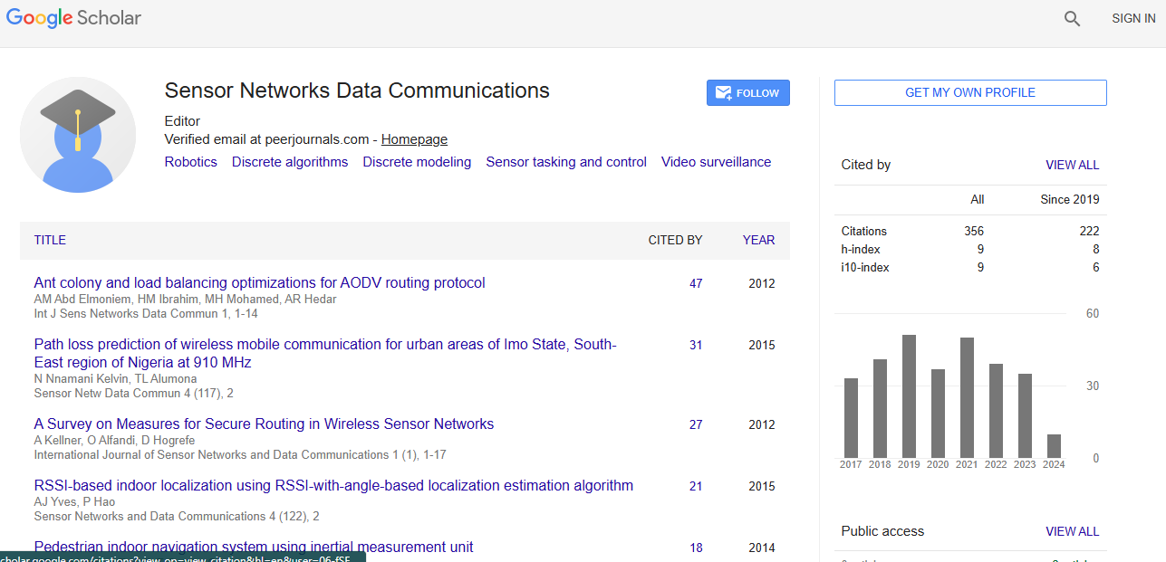The image size is (1166, 562).
Task: Open the Sign In link
Action: point(1132,19)
